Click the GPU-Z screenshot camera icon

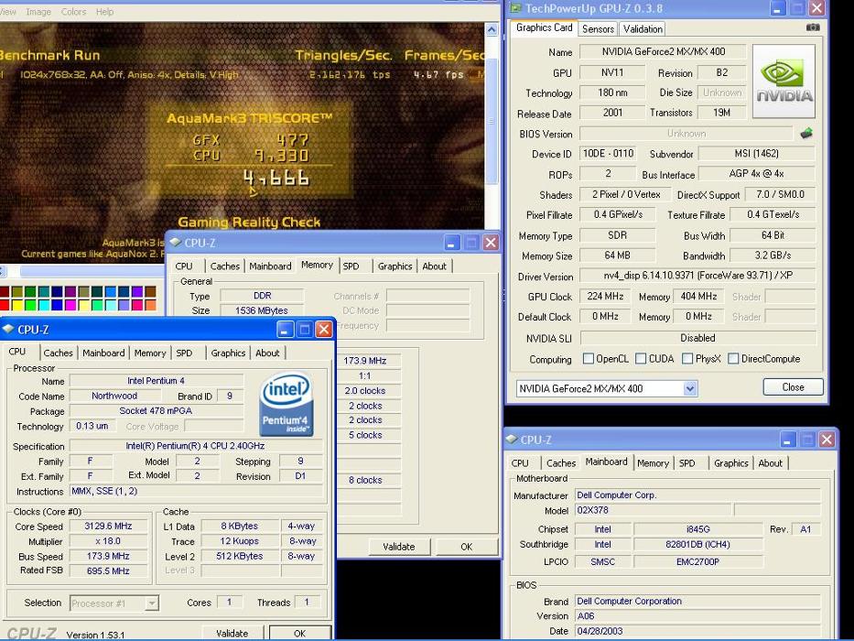813,27
